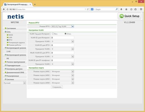This screenshot has width=145, height=112.
Task: Expand the Режим IPTV dropdown
Action: (x=63, y=26)
